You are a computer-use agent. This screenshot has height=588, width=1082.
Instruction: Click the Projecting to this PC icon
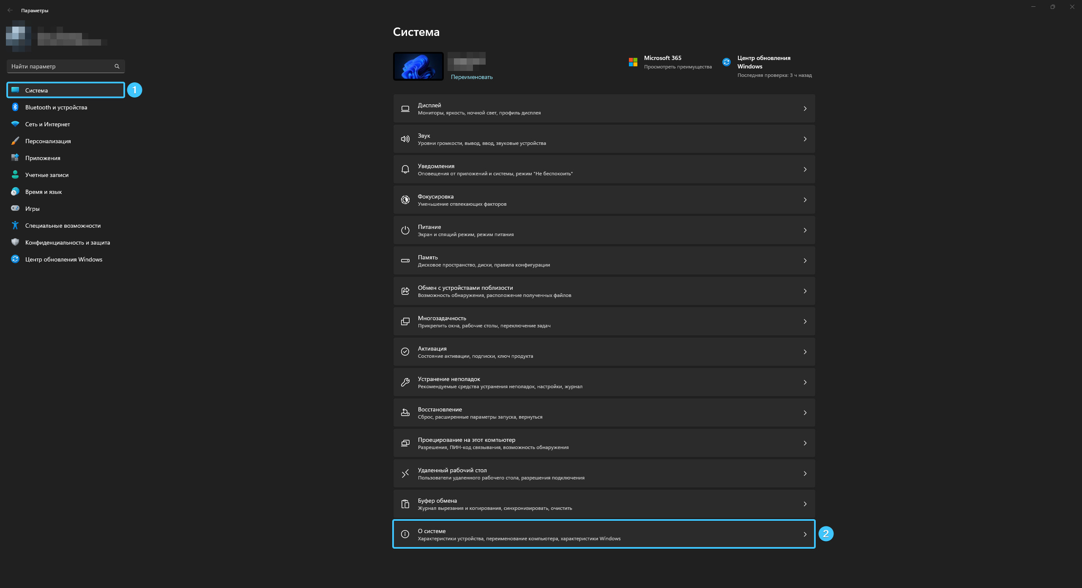point(405,443)
